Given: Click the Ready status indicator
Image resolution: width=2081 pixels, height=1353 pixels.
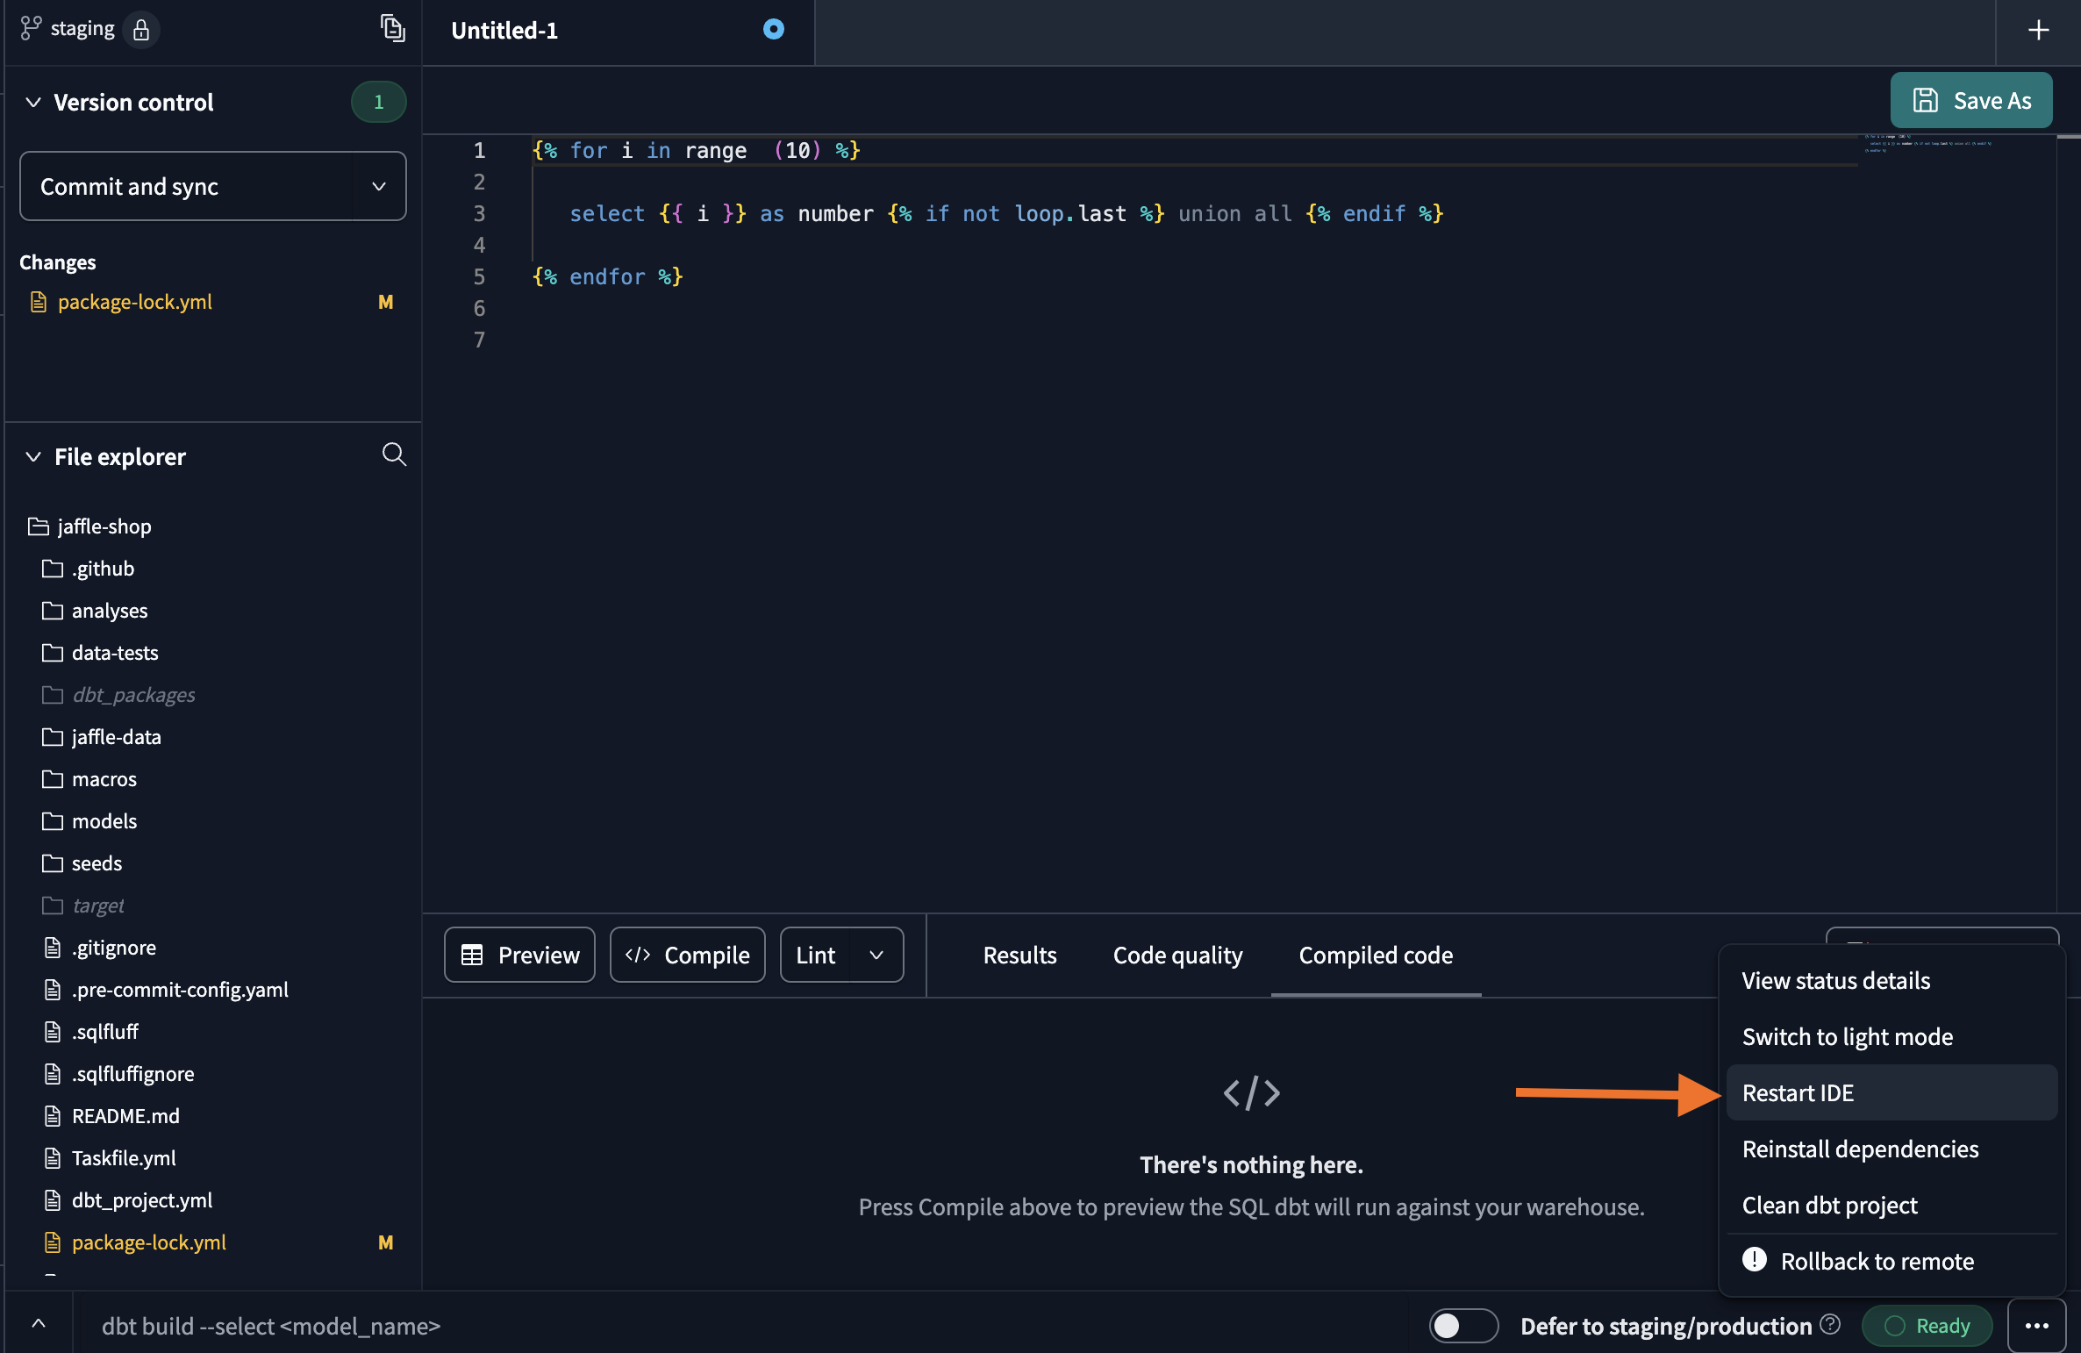Looking at the screenshot, I should [1927, 1326].
